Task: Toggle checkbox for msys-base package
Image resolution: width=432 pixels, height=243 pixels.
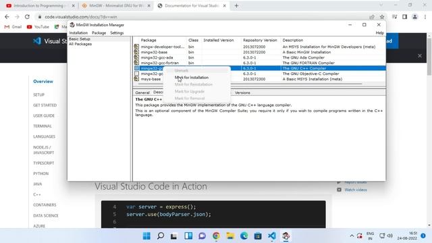Action: tap(136, 79)
